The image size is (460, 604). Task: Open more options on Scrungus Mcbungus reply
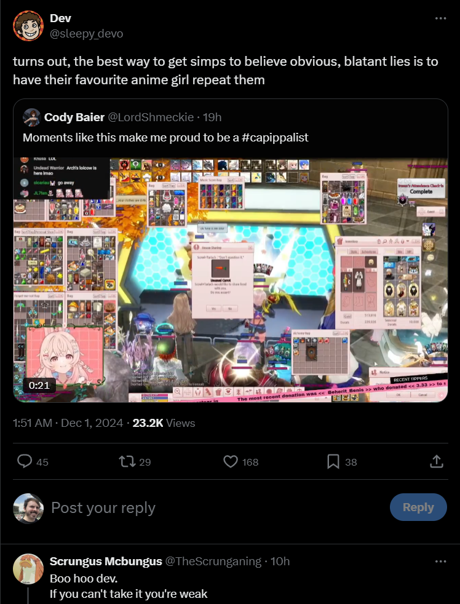click(440, 561)
